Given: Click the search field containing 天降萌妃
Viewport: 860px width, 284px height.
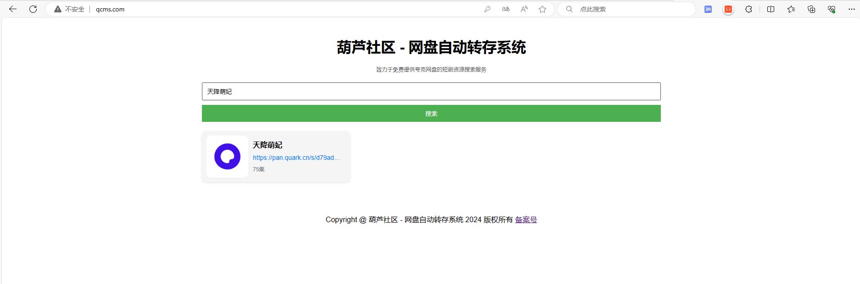Looking at the screenshot, I should pos(431,92).
